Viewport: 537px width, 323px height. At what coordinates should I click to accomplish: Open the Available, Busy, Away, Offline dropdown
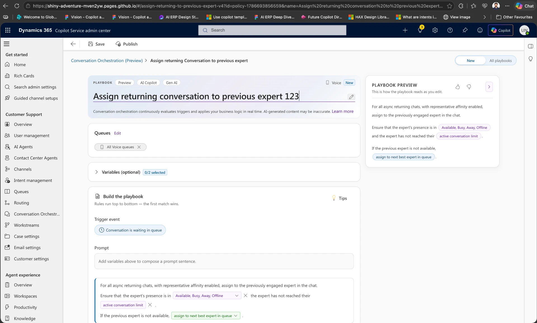click(207, 296)
